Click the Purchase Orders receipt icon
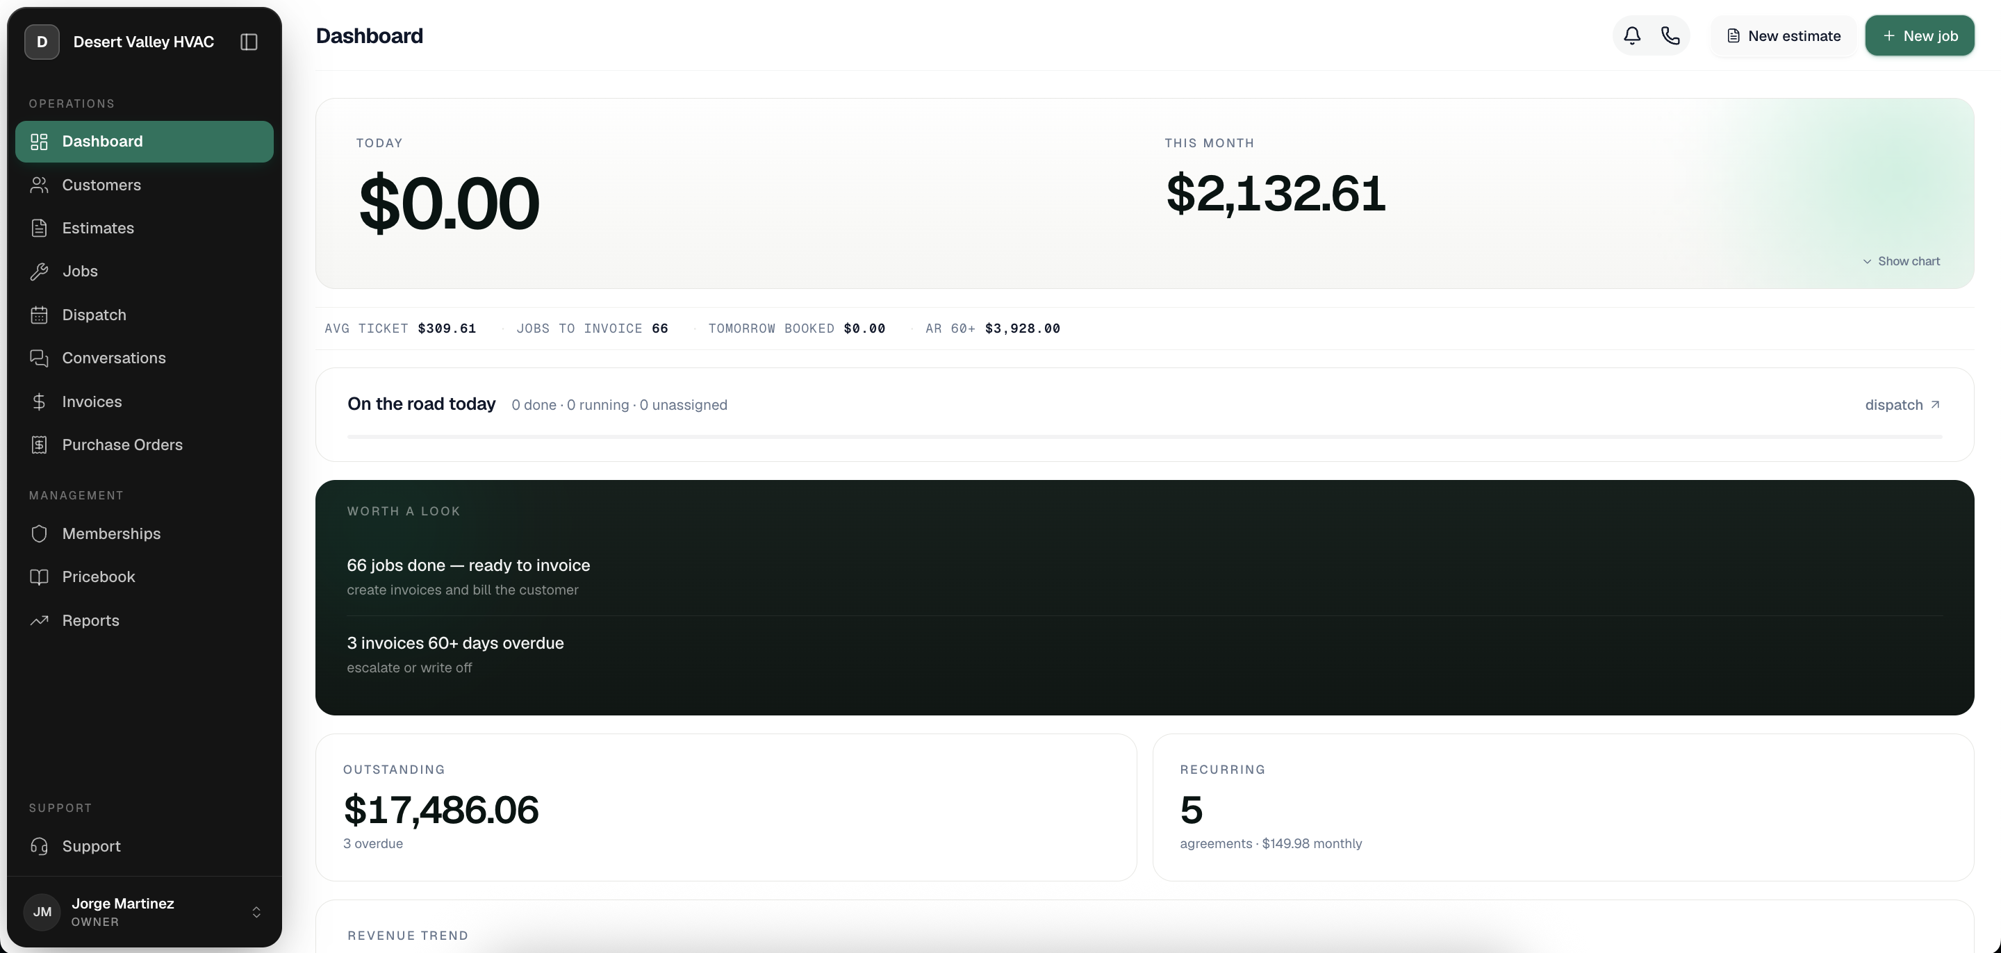 pyautogui.click(x=39, y=445)
